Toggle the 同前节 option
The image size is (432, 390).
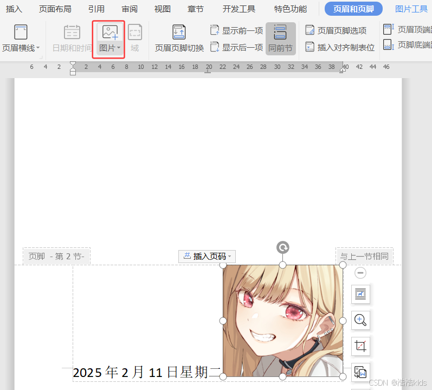tap(280, 39)
